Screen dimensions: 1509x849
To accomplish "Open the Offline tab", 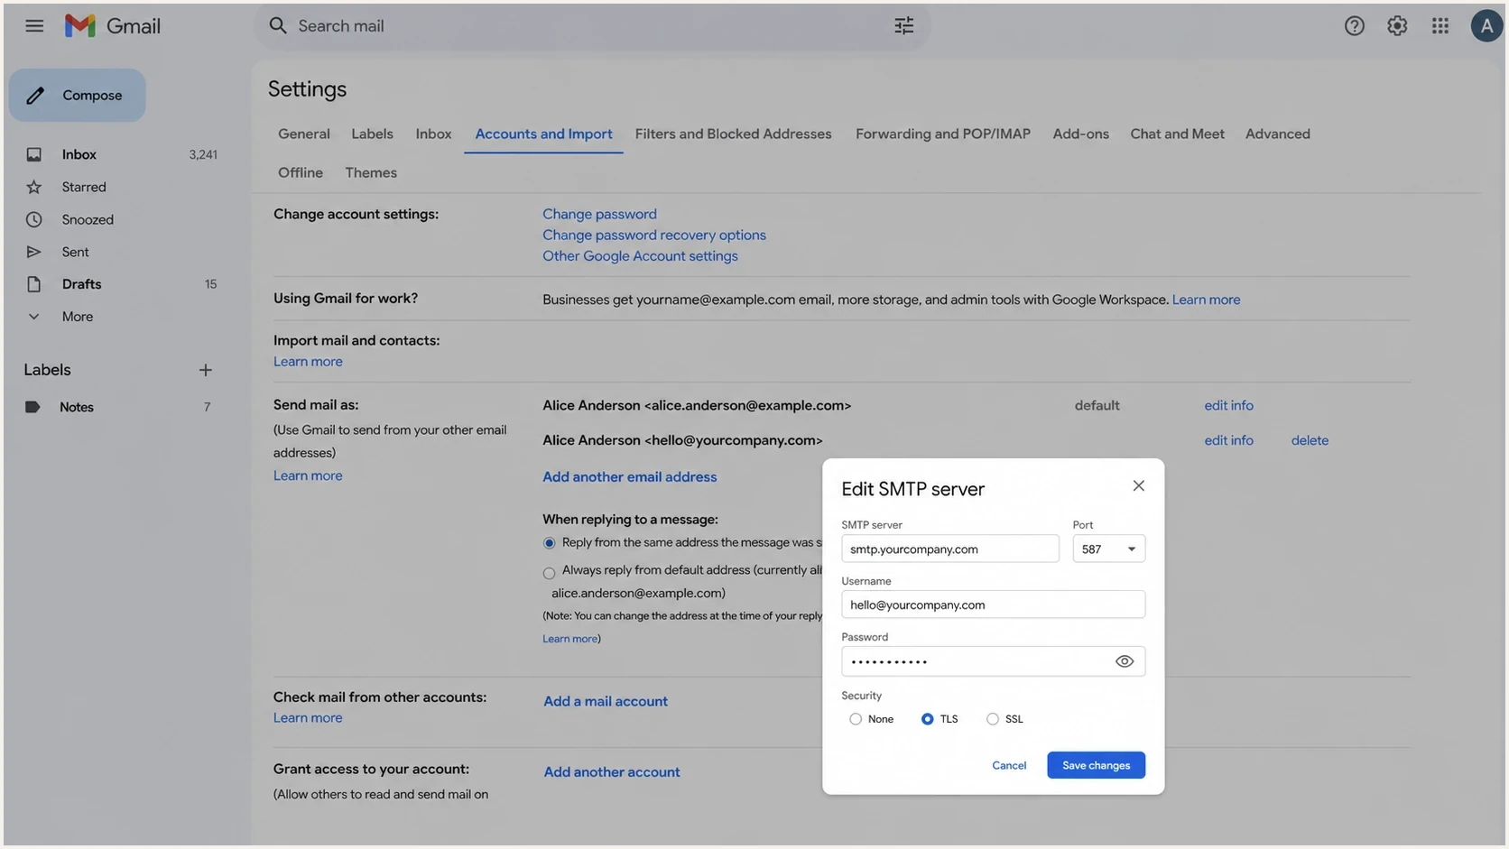I will tap(300, 172).
